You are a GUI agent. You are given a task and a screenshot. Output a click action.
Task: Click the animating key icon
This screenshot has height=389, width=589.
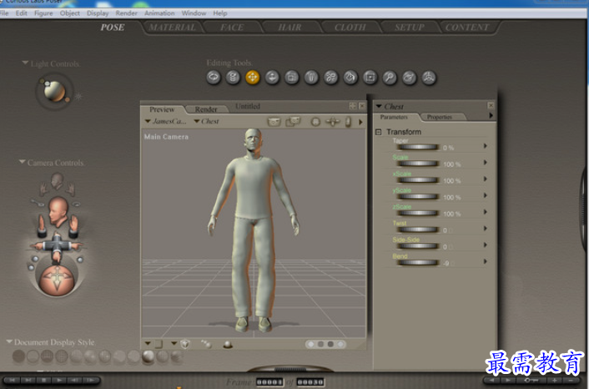(37, 203)
